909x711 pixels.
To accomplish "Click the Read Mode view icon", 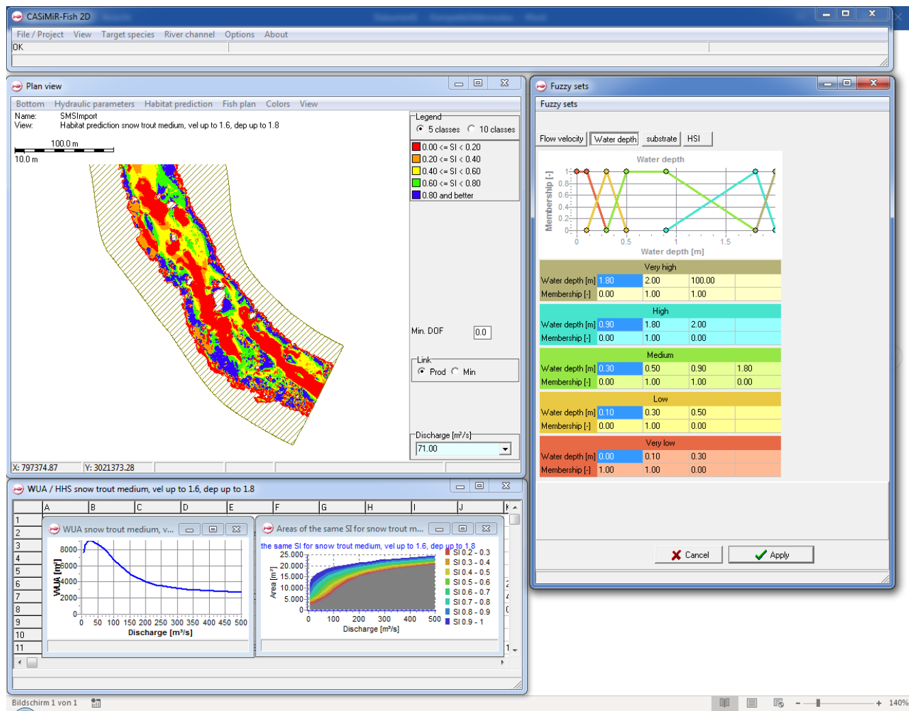I will pos(724,703).
